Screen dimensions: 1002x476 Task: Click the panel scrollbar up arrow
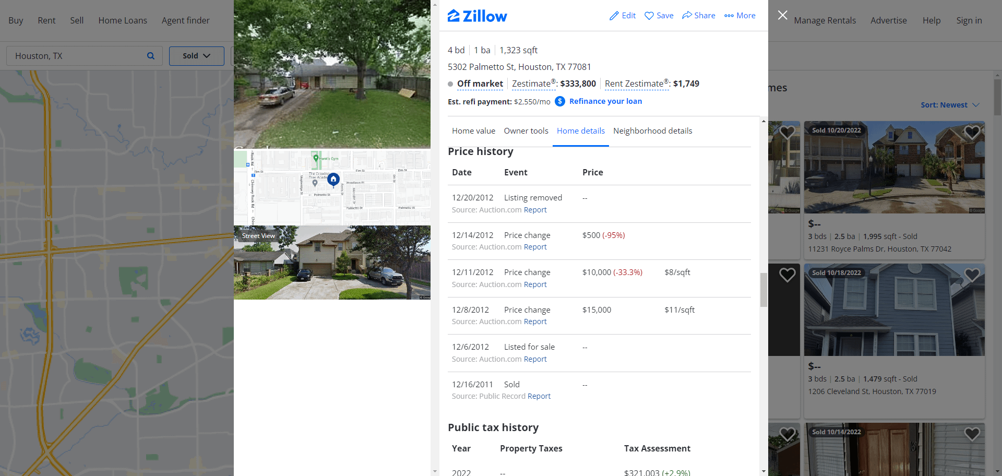point(764,121)
